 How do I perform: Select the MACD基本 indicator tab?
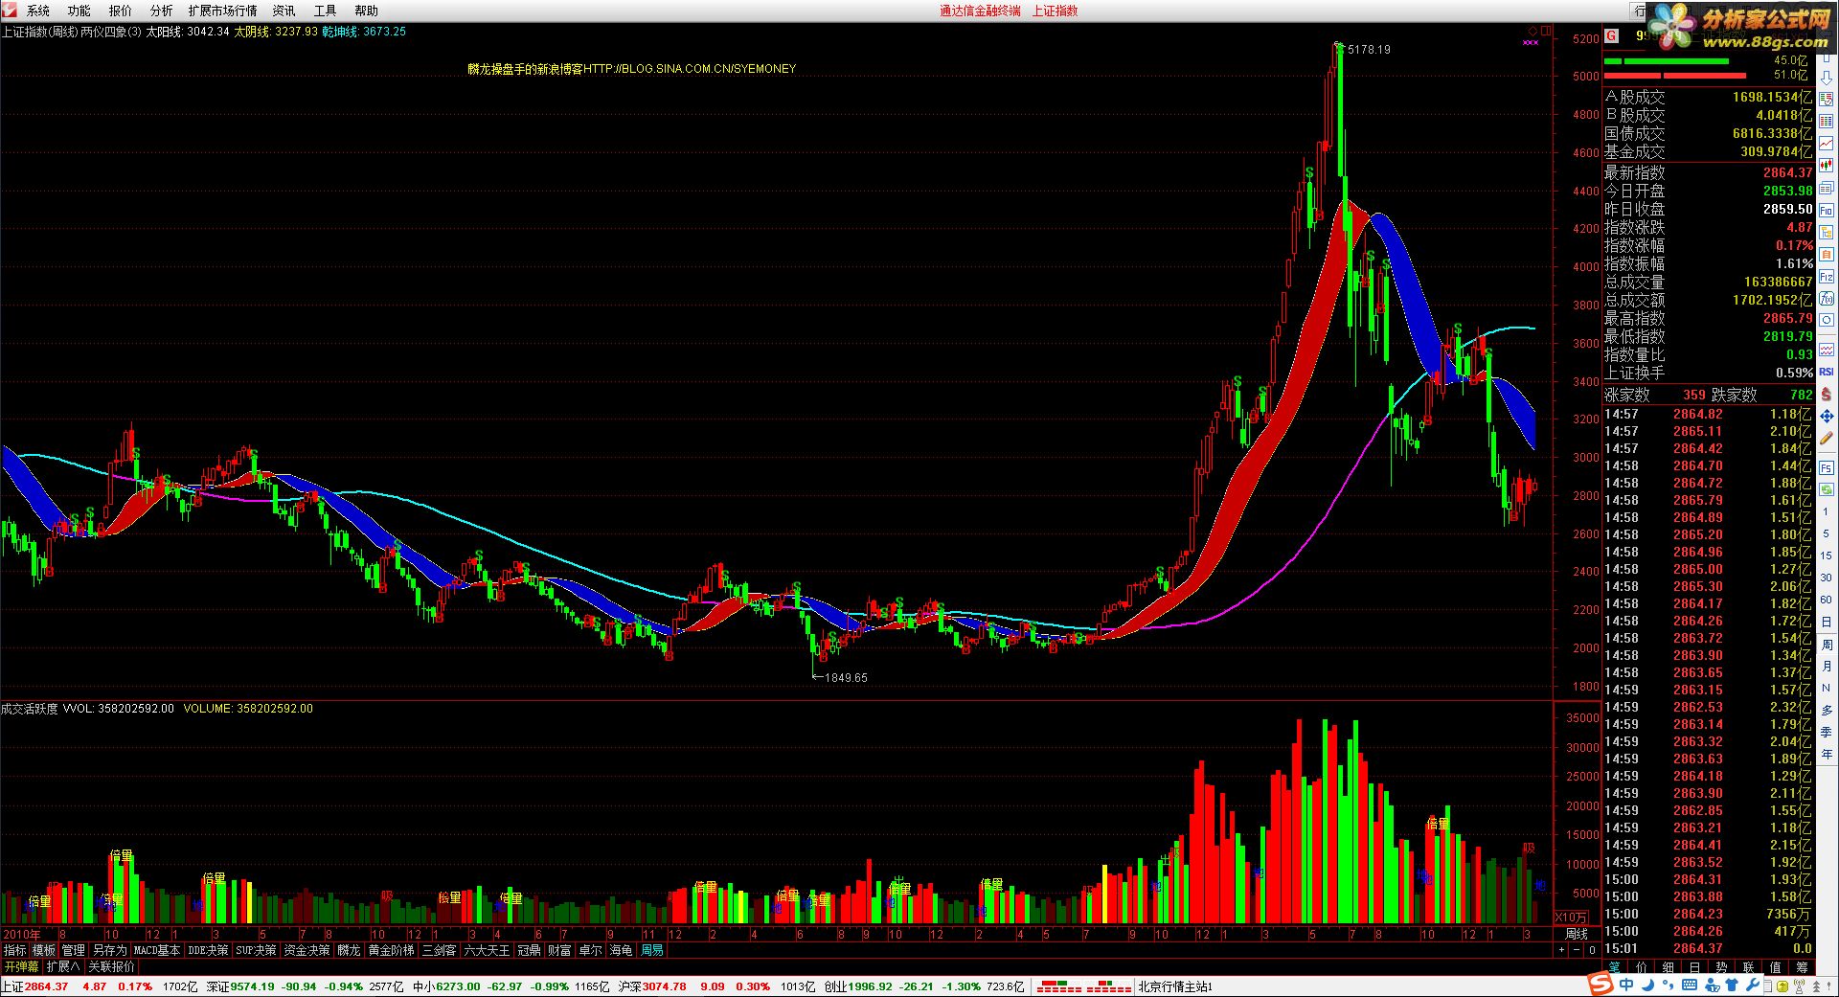click(x=157, y=950)
